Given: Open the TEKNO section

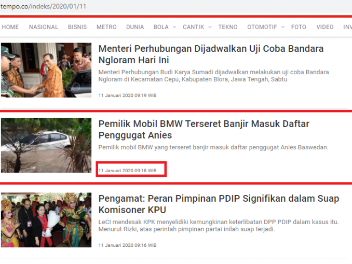Looking at the screenshot, I should [x=228, y=27].
